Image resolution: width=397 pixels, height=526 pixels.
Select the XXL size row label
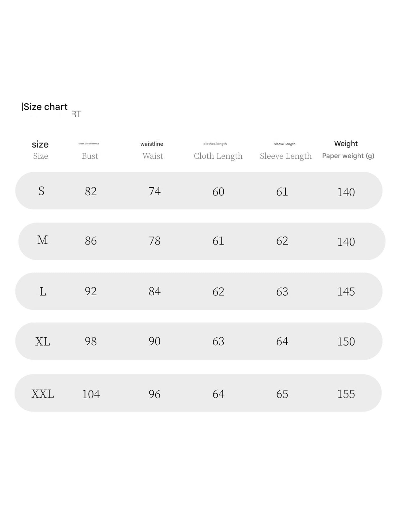click(43, 394)
